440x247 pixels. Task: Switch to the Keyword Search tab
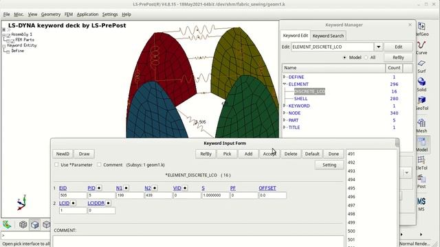click(x=328, y=36)
